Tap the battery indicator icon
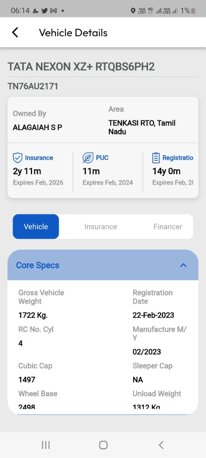The height and width of the screenshot is (458, 206). coord(193,11)
